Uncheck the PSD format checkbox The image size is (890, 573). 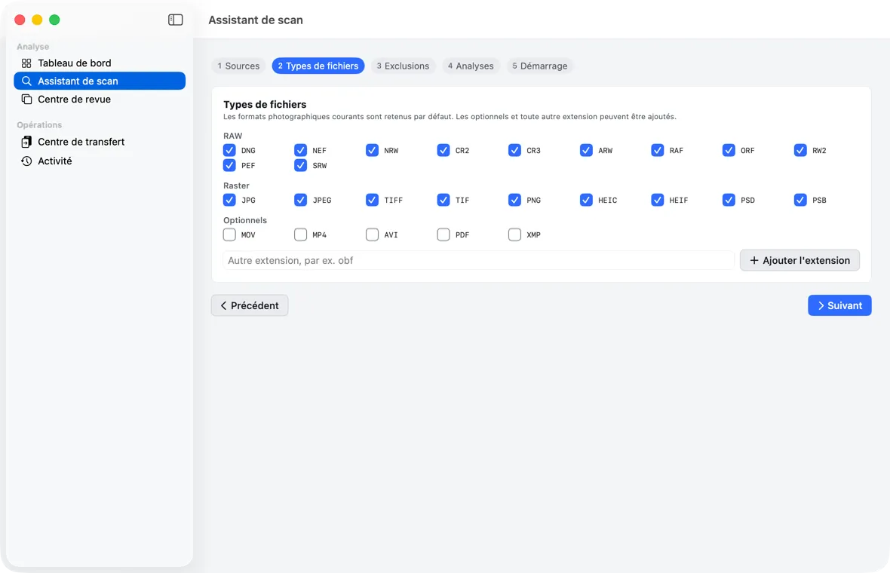pyautogui.click(x=729, y=200)
